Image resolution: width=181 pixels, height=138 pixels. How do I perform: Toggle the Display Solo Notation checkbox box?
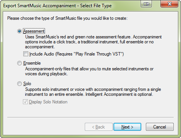25,102
